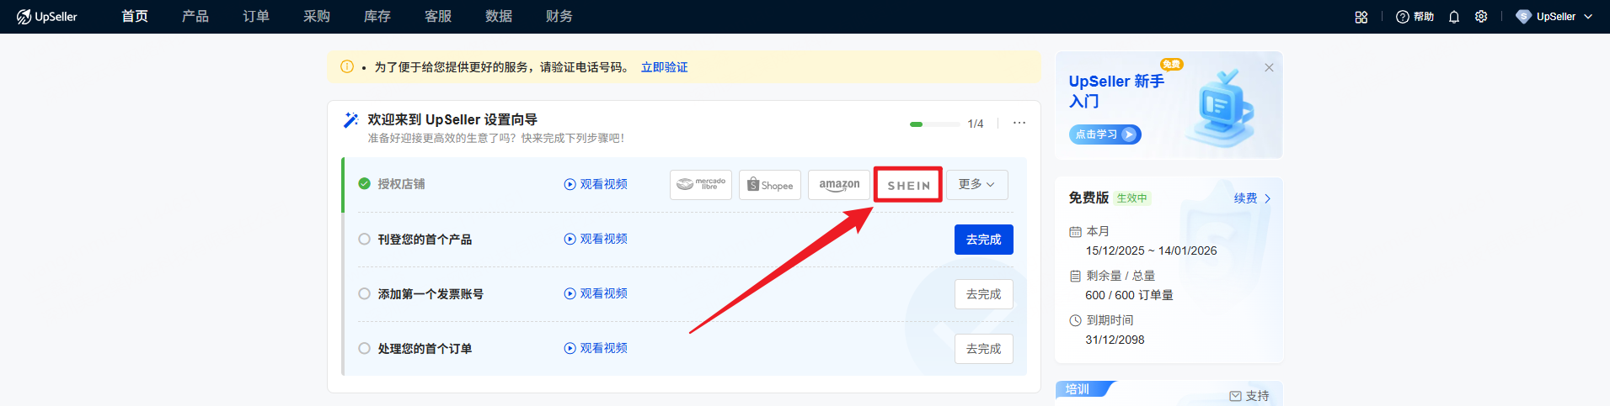Expand the 更多 platforms dropdown
Screen dimensions: 1610x406
[976, 185]
